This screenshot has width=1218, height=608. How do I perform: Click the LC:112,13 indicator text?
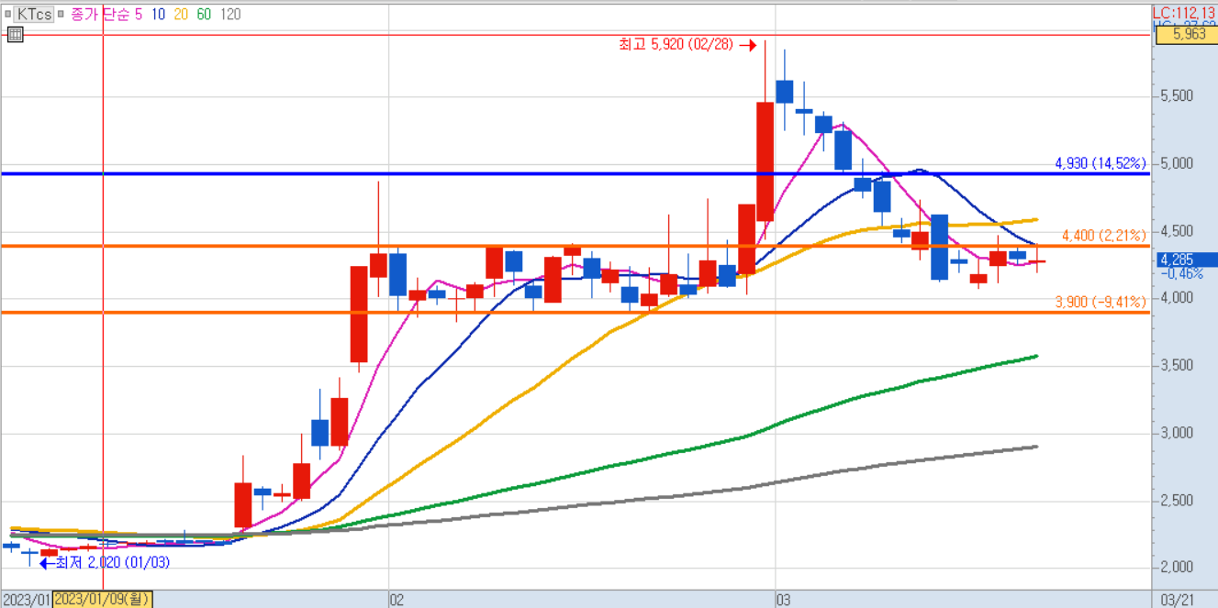1184,13
